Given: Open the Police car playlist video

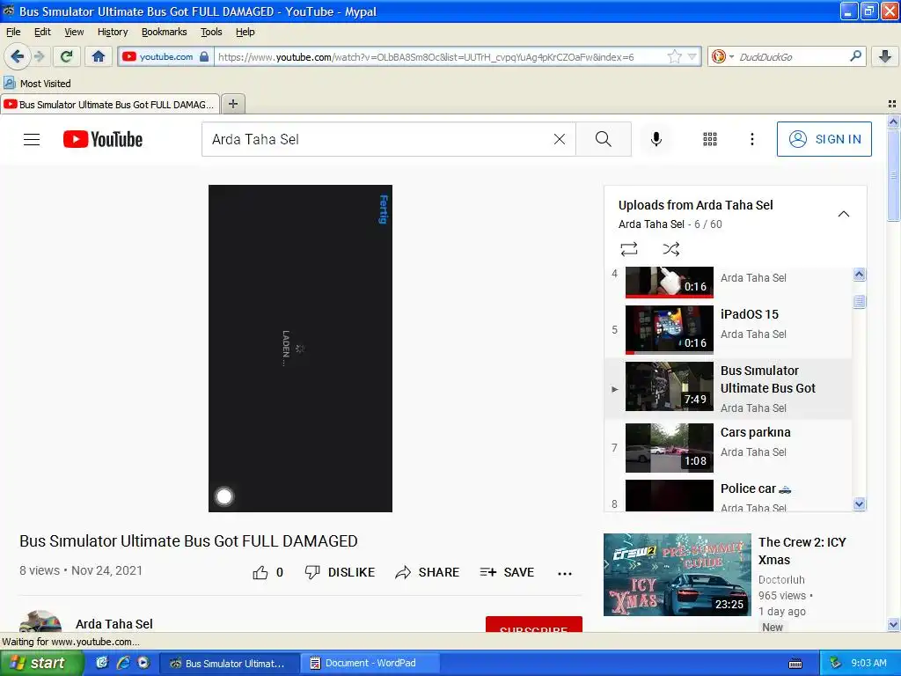Looking at the screenshot, I should pos(728,495).
